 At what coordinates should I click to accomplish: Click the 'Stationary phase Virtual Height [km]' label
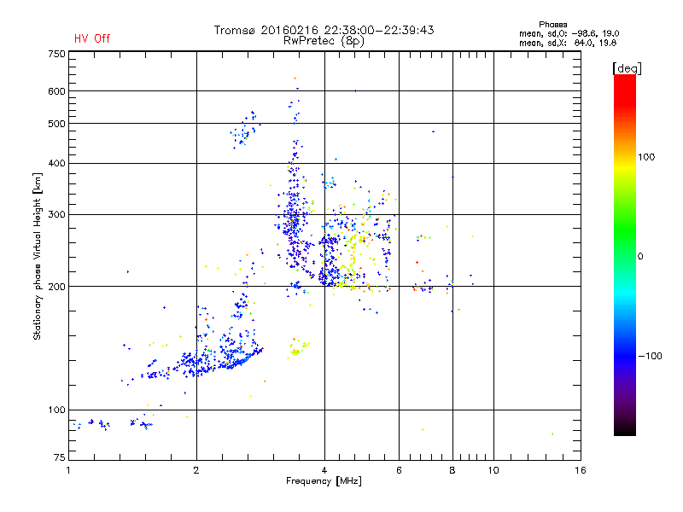37,256
